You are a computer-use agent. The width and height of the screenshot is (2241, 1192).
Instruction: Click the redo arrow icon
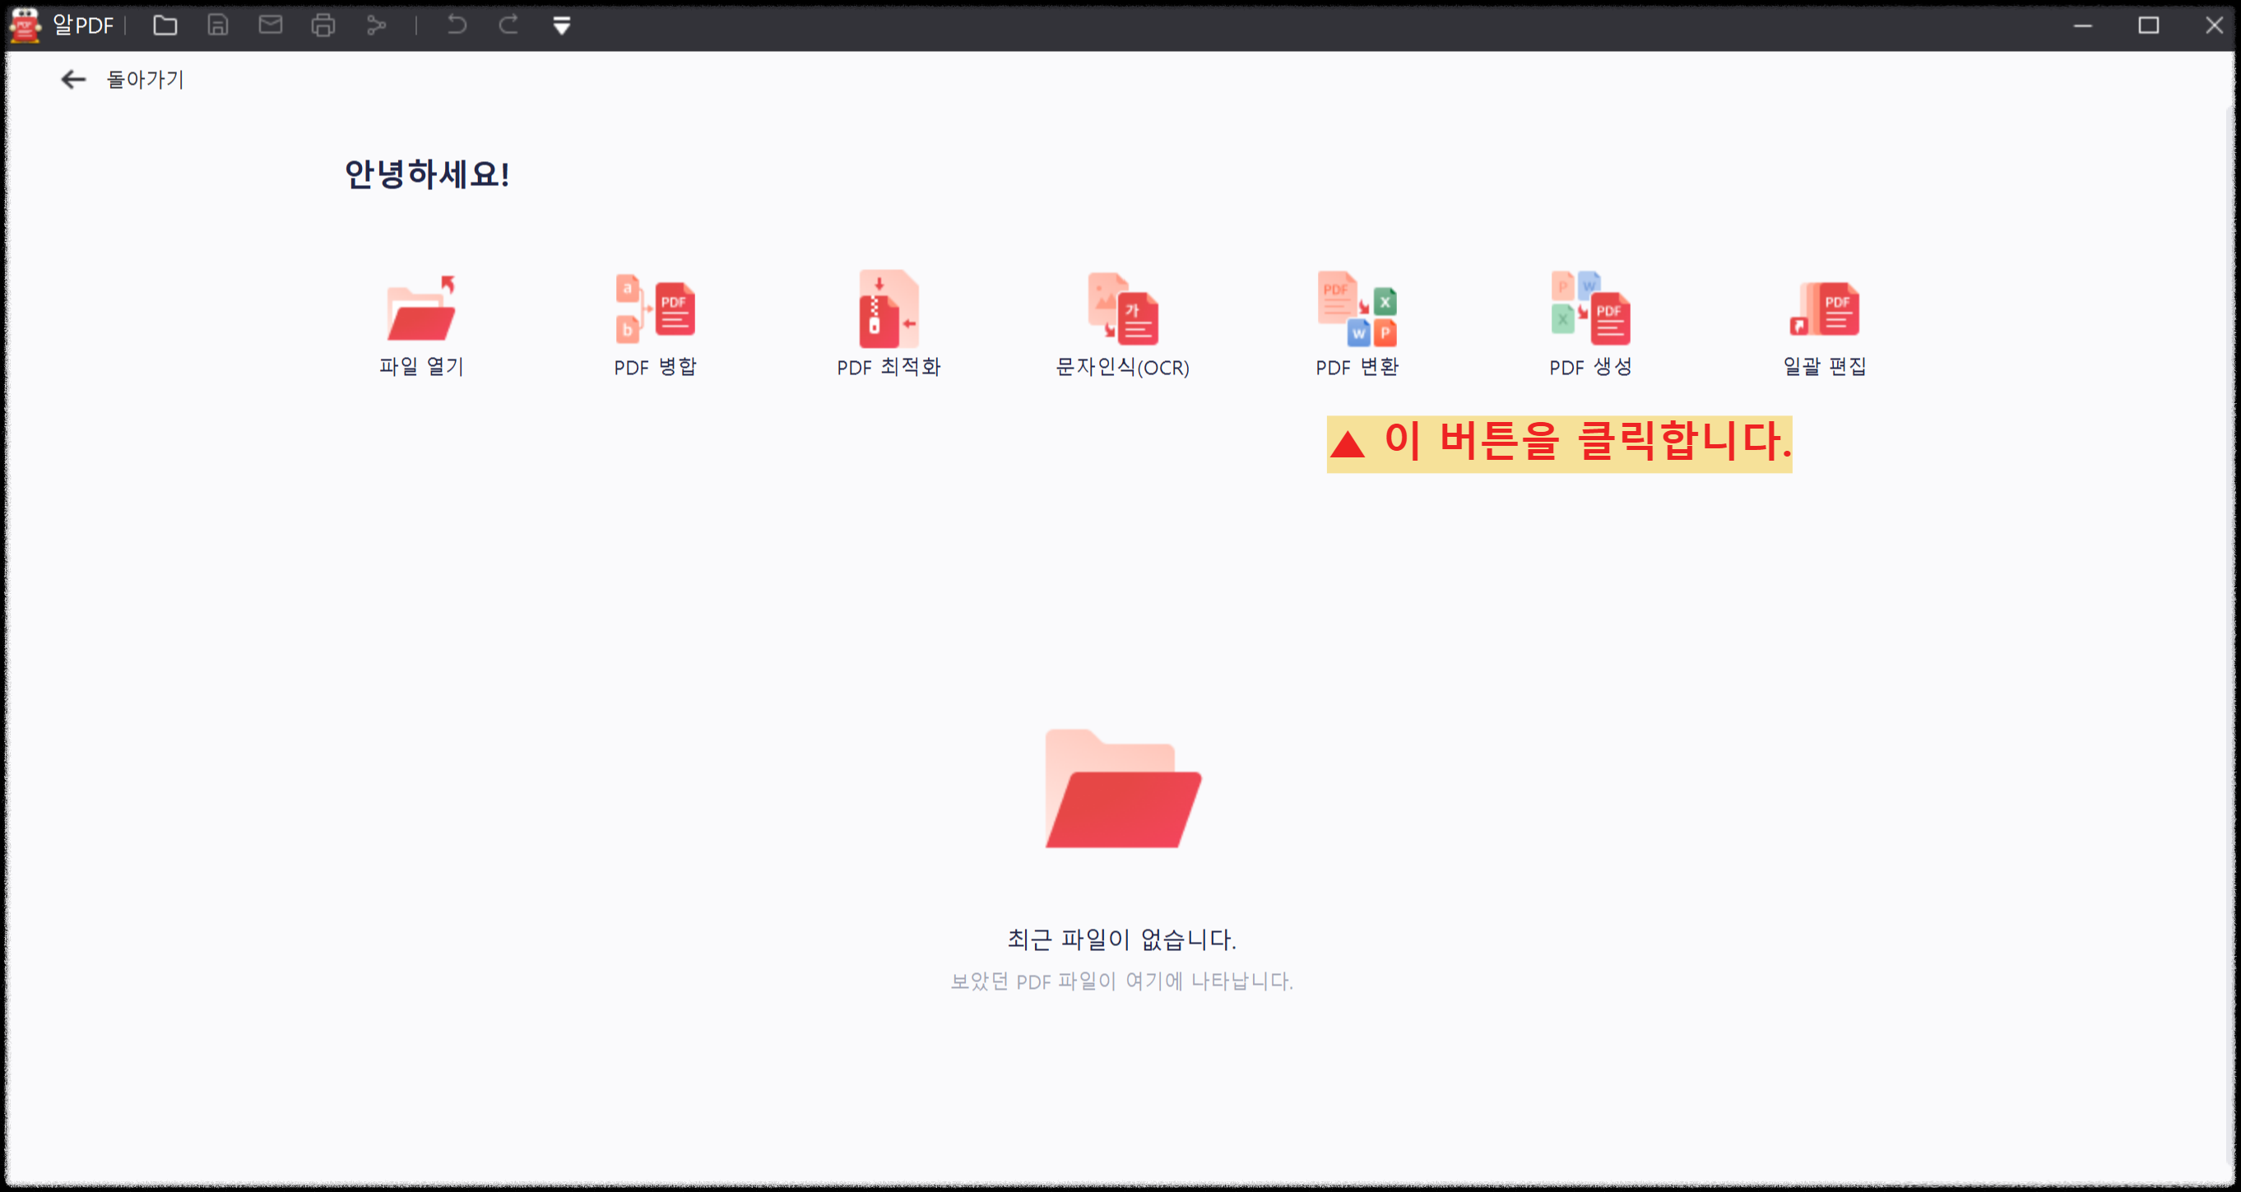(x=508, y=26)
